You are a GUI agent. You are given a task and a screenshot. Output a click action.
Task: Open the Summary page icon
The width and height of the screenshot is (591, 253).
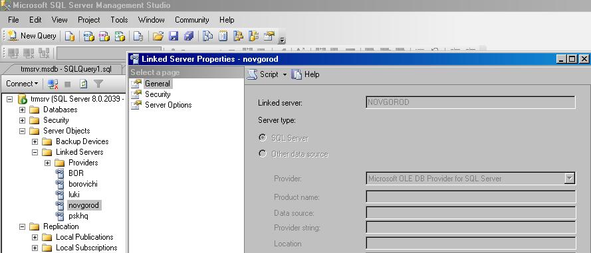point(223,36)
